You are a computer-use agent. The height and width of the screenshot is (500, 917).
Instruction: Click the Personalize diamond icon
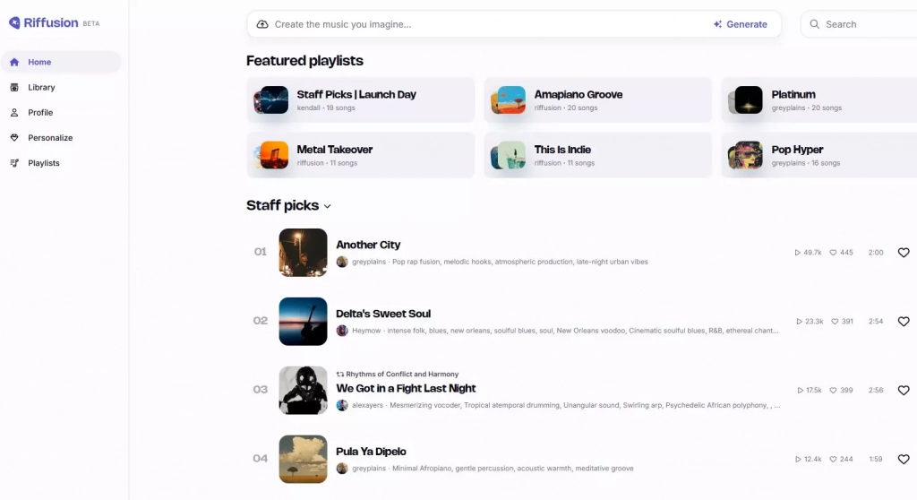(14, 138)
